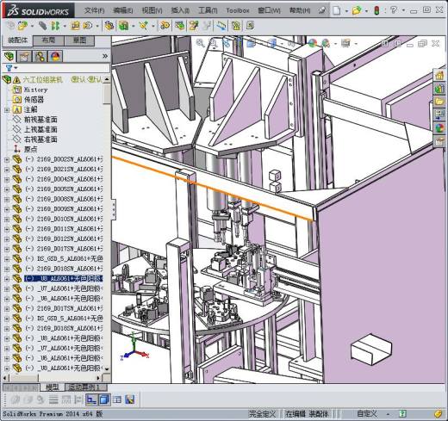Toggle the blue sketch-relations button in bottom toolbar

[x=91, y=399]
